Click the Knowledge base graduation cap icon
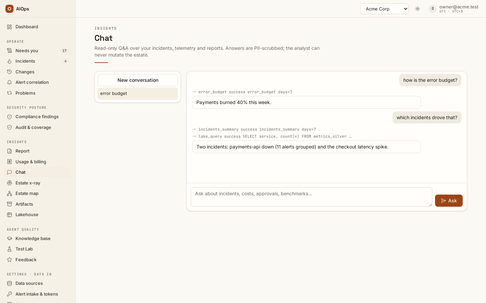 click(x=9, y=239)
